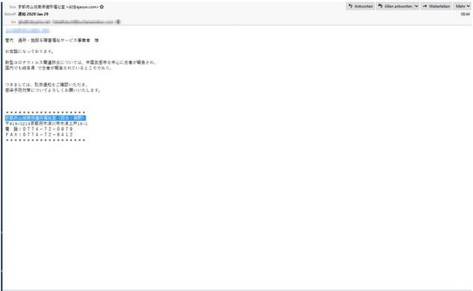This screenshot has height=291, width=473.
Task: Click the greeting line 'お世話になっております。'
Action: [x=30, y=52]
